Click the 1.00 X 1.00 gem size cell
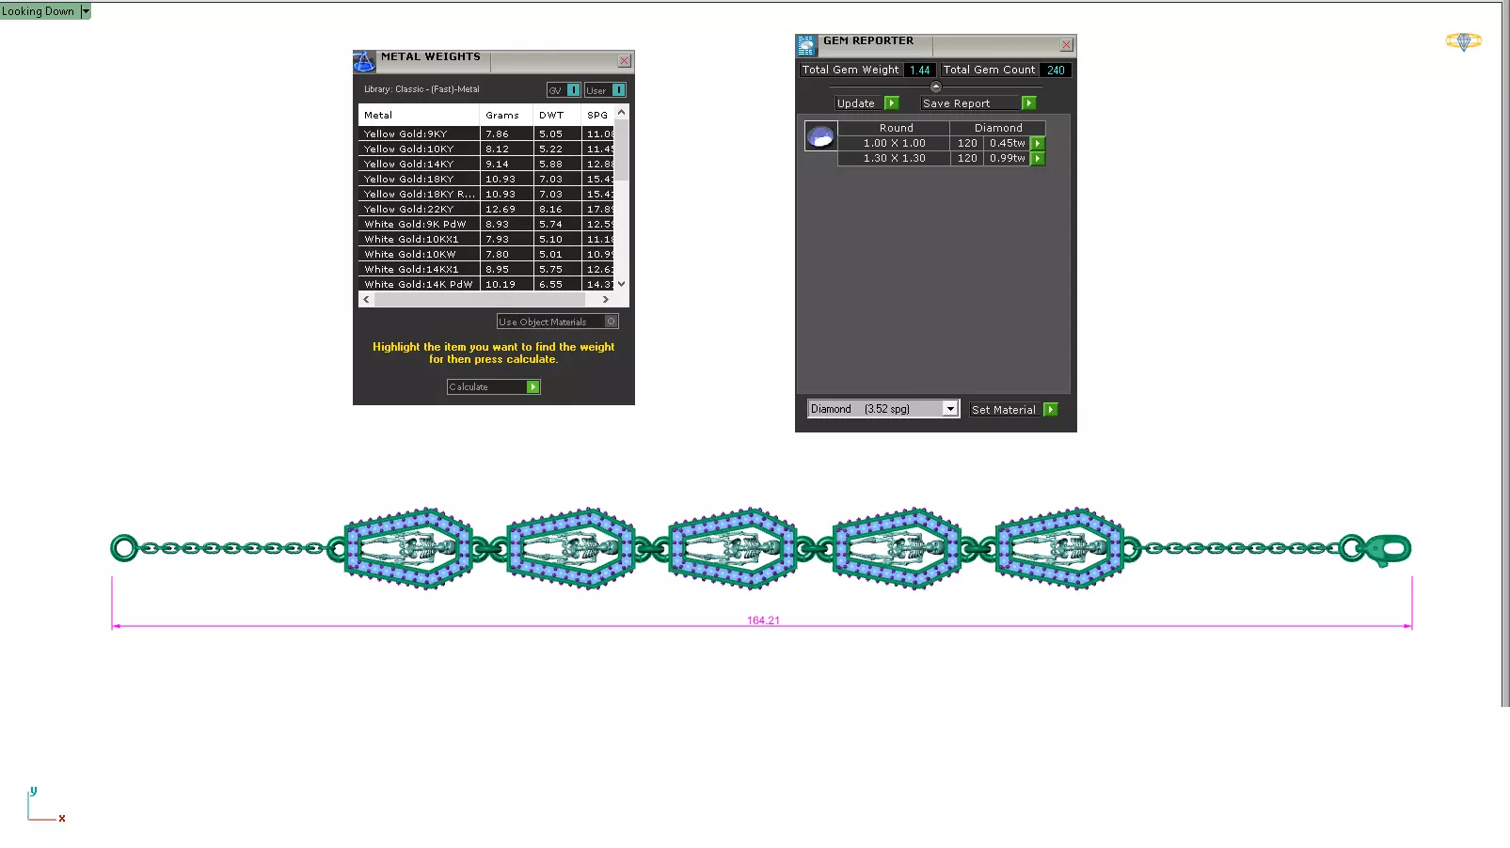This screenshot has height=848, width=1510. tap(894, 144)
